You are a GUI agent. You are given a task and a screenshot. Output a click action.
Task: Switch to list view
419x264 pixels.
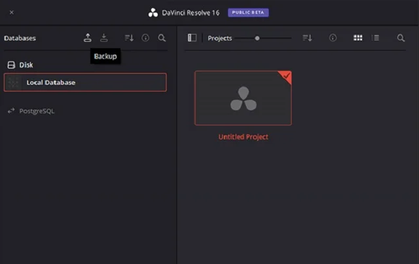(x=375, y=38)
